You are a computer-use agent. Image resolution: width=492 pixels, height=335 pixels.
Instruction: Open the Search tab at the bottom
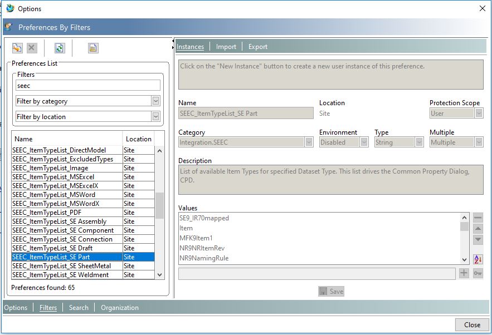(x=79, y=307)
